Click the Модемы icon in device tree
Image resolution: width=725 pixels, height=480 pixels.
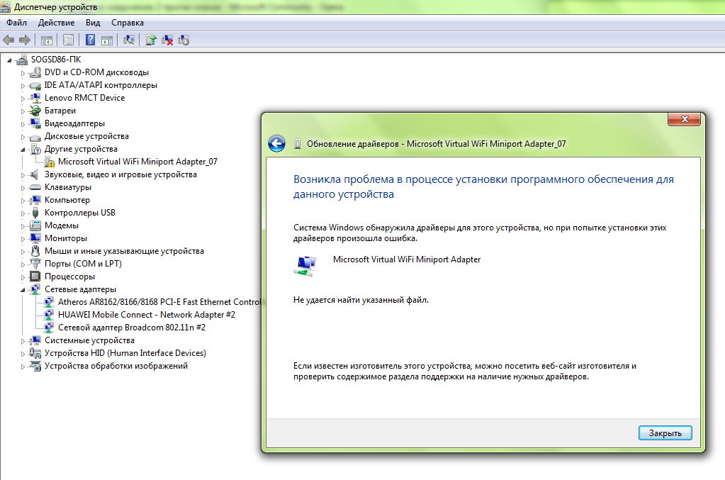[x=35, y=225]
